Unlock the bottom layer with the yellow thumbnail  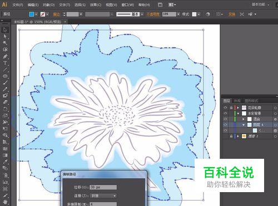(x=231, y=136)
